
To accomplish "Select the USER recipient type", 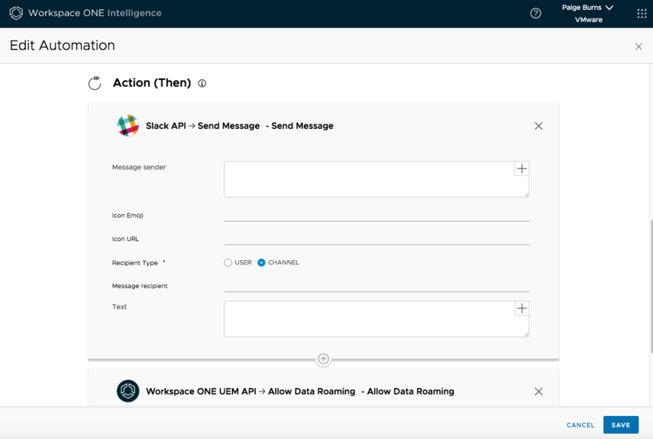I will tap(228, 262).
